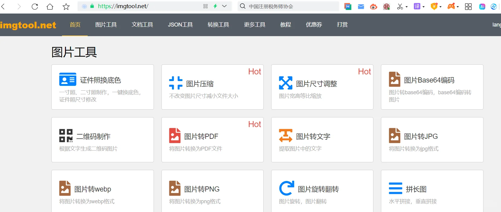The height and width of the screenshot is (212, 501).
Task: Click the file icon for 图片转JPG
Action: 395,136
